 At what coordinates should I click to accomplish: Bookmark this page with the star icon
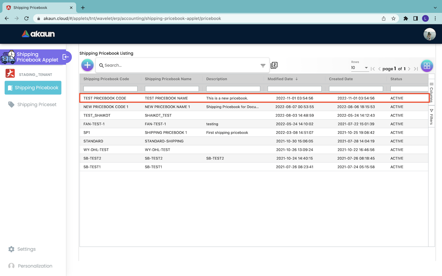(394, 18)
